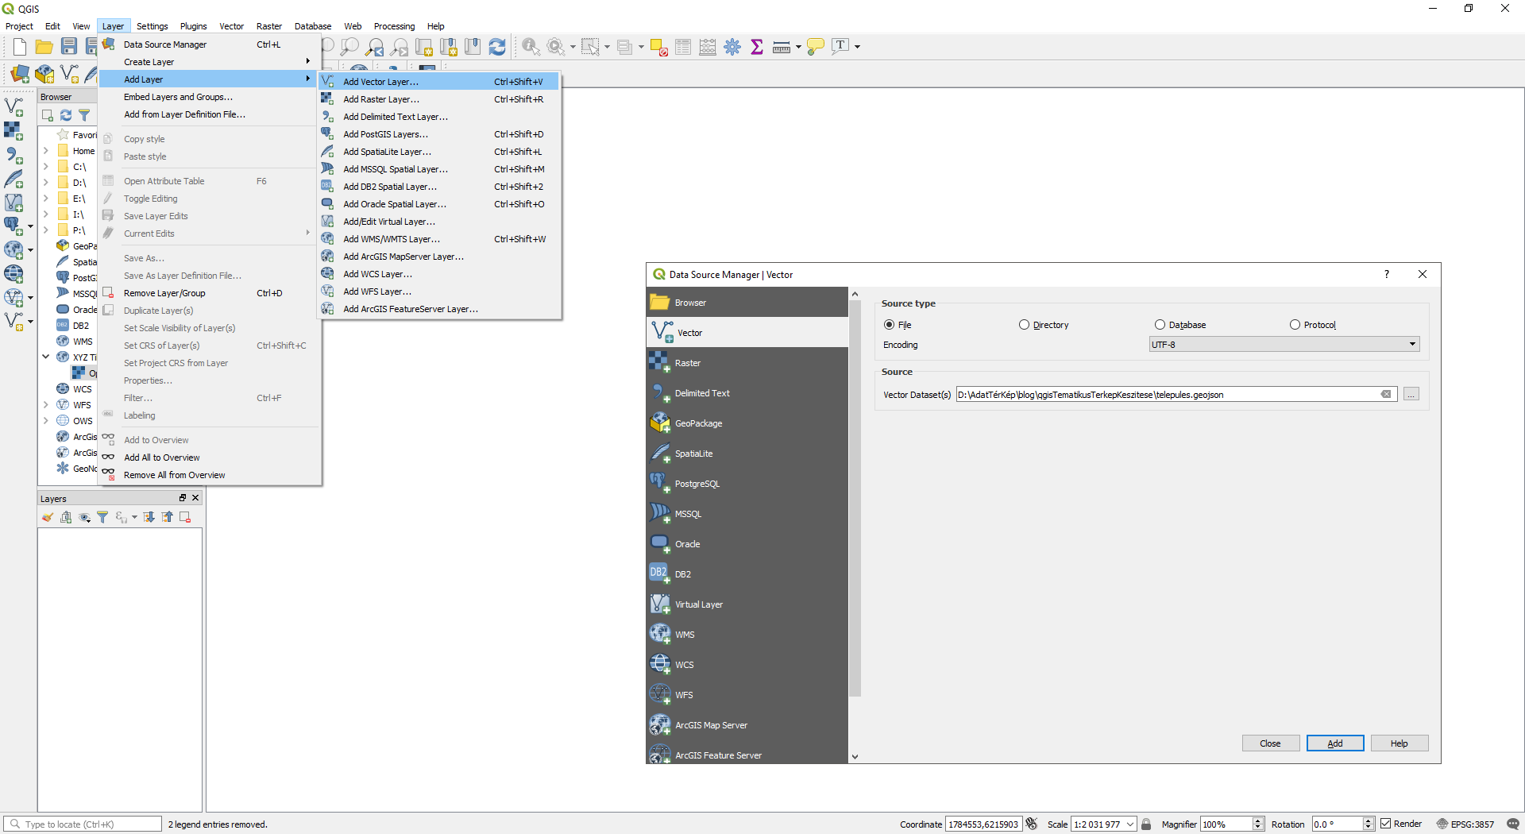The image size is (1525, 834).
Task: Open the Vector menu in menu bar
Action: [x=231, y=26]
